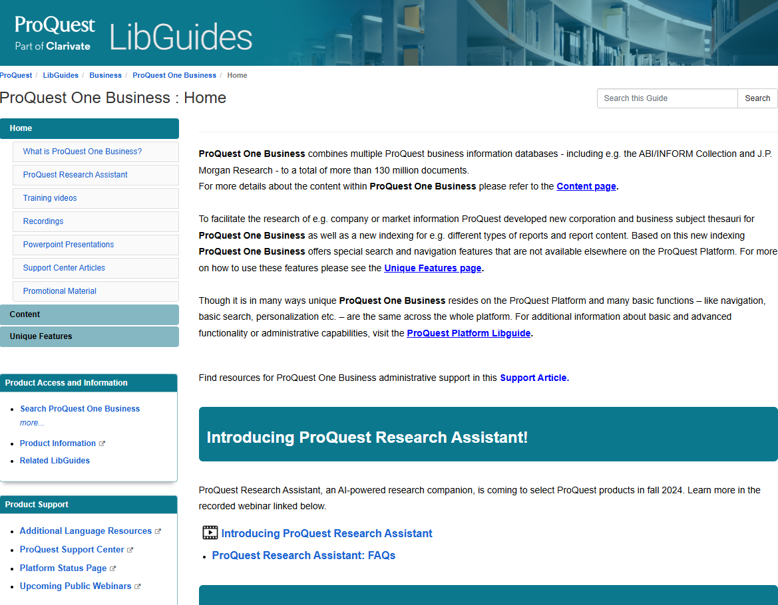Follow the Unique Features page link
778x605 pixels.
pyautogui.click(x=433, y=268)
